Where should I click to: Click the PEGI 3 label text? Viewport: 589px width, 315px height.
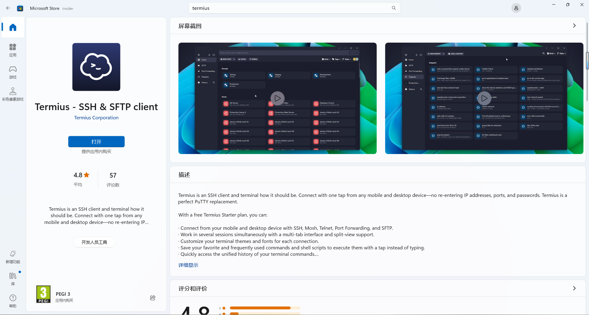tap(63, 294)
